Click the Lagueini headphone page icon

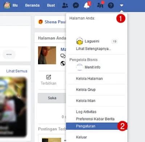[x=80, y=41]
